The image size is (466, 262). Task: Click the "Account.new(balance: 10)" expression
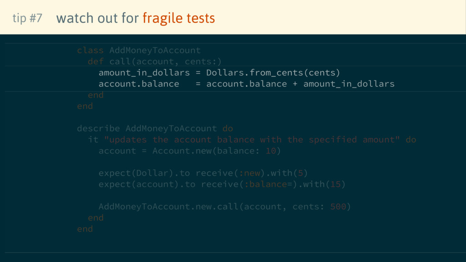(x=217, y=151)
